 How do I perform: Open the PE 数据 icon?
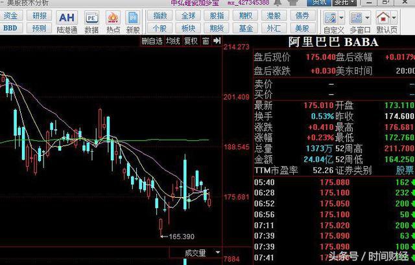coord(91,23)
